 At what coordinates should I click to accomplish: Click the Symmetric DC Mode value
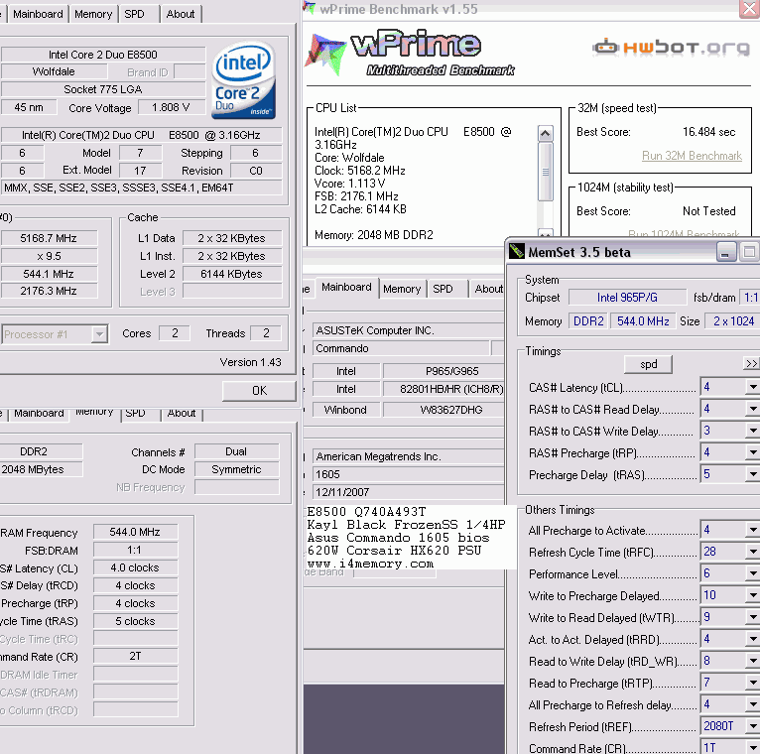pos(236,469)
